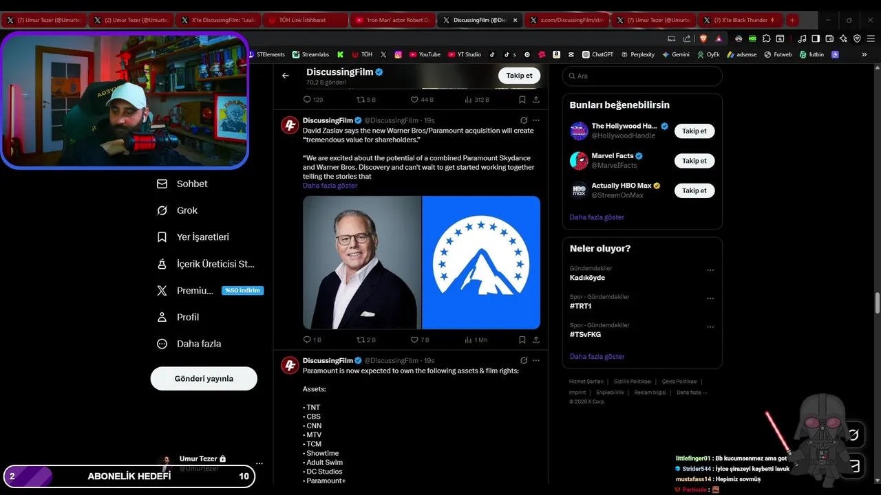
Task: Switch to 'Iron Man' actor Robert YouTube tab
Action: coord(392,20)
